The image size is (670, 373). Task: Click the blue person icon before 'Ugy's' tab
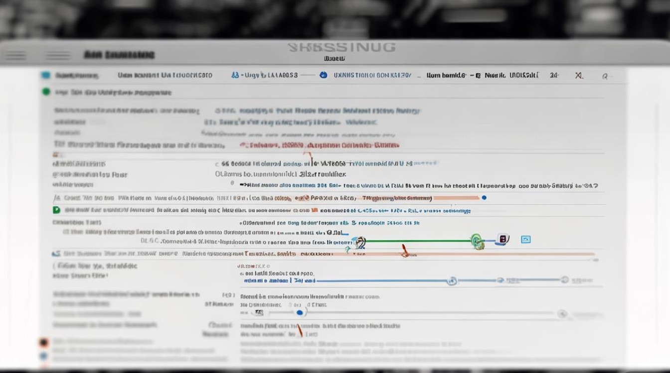(x=235, y=76)
